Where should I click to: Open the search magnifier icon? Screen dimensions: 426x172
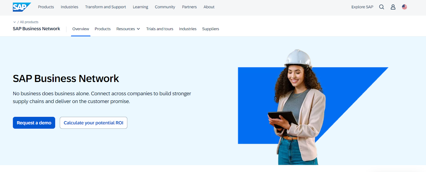click(x=382, y=7)
